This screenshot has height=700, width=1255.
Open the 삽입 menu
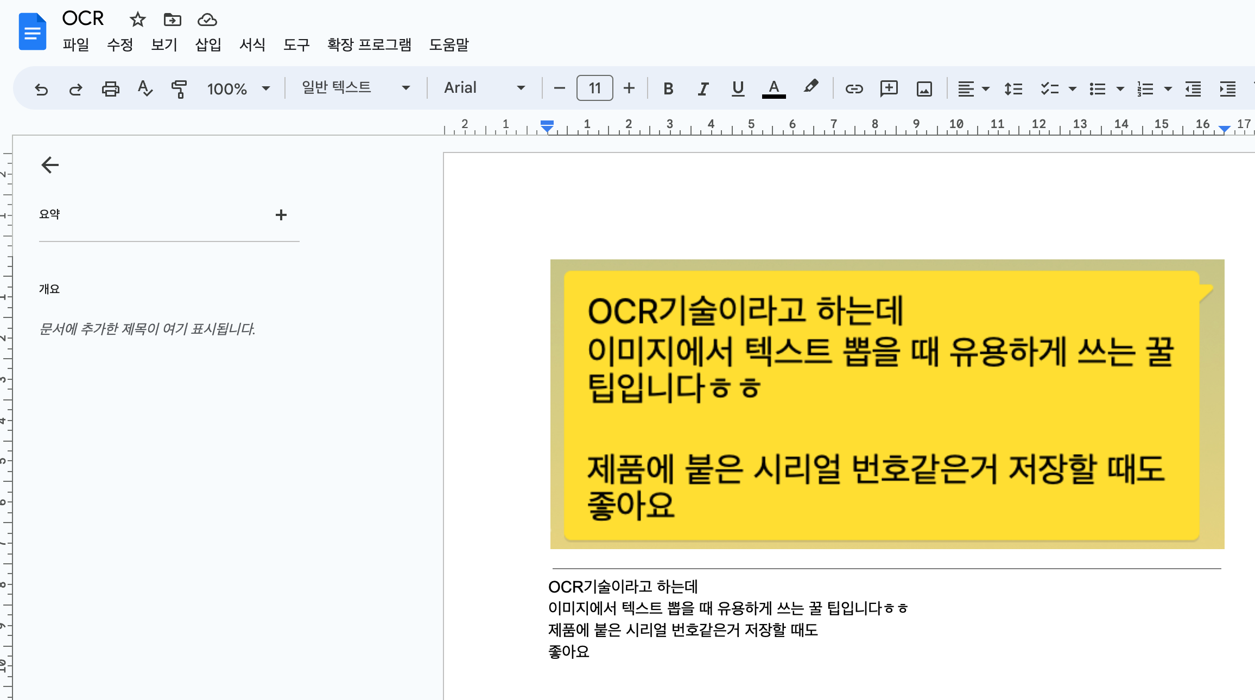(x=208, y=44)
